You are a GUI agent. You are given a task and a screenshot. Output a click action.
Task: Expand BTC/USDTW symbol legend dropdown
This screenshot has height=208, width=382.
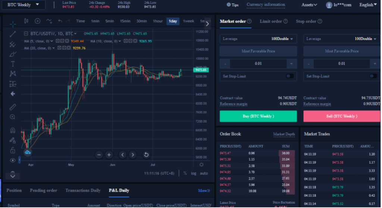[x=75, y=34]
